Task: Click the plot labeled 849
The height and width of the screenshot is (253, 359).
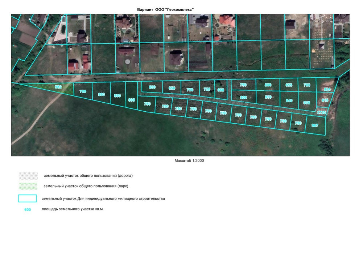Action: (x=289, y=100)
